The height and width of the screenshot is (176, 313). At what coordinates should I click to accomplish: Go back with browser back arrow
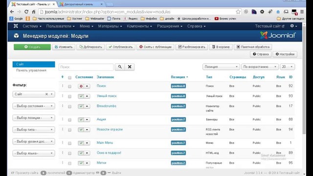pyautogui.click(x=12, y=12)
